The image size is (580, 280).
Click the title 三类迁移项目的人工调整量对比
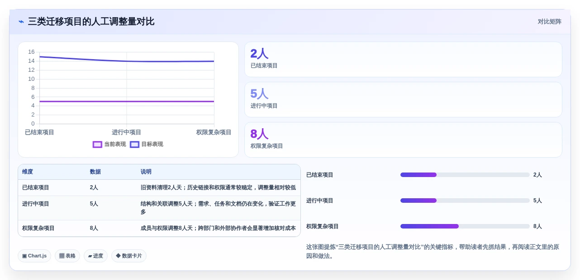click(91, 22)
